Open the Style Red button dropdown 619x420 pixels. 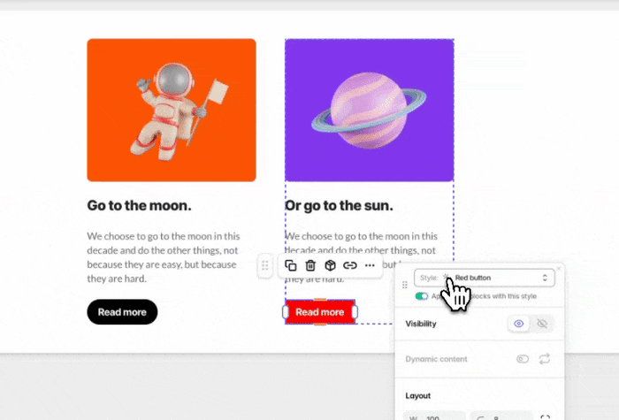(x=485, y=278)
